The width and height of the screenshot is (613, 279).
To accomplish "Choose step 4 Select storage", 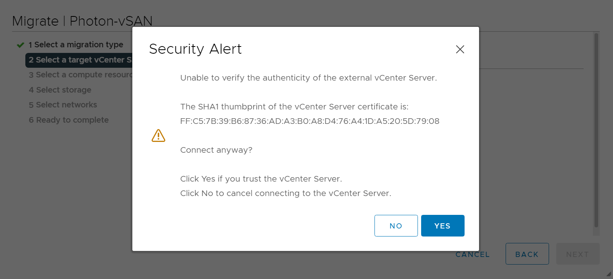I will pos(60,90).
